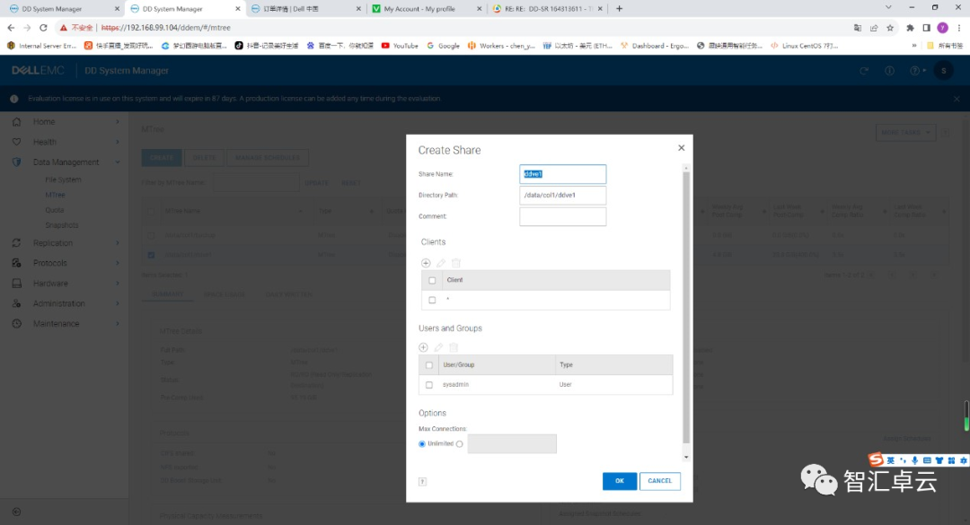This screenshot has height=525, width=970.
Task: Expand the Administration chevron
Action: [118, 303]
